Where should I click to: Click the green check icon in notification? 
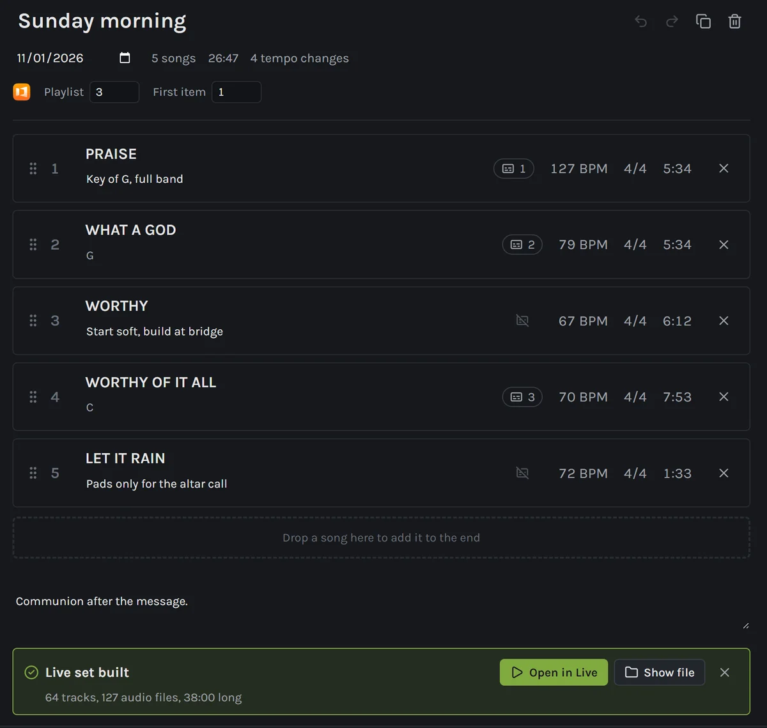pyautogui.click(x=31, y=672)
